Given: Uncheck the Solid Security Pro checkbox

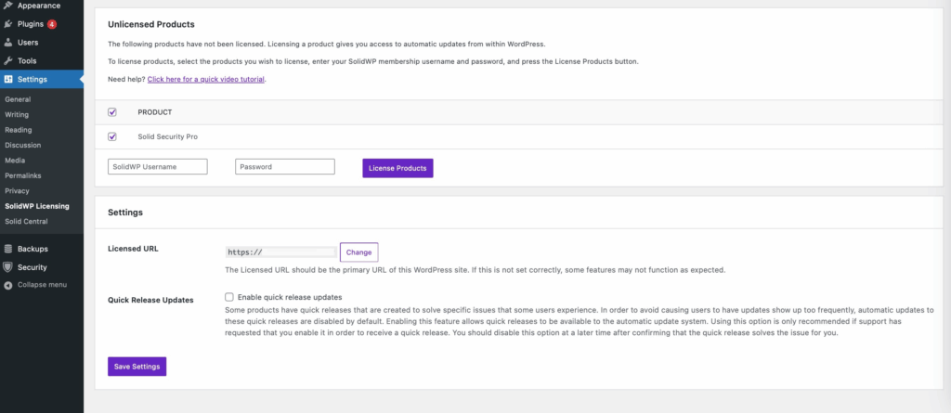Looking at the screenshot, I should point(112,136).
